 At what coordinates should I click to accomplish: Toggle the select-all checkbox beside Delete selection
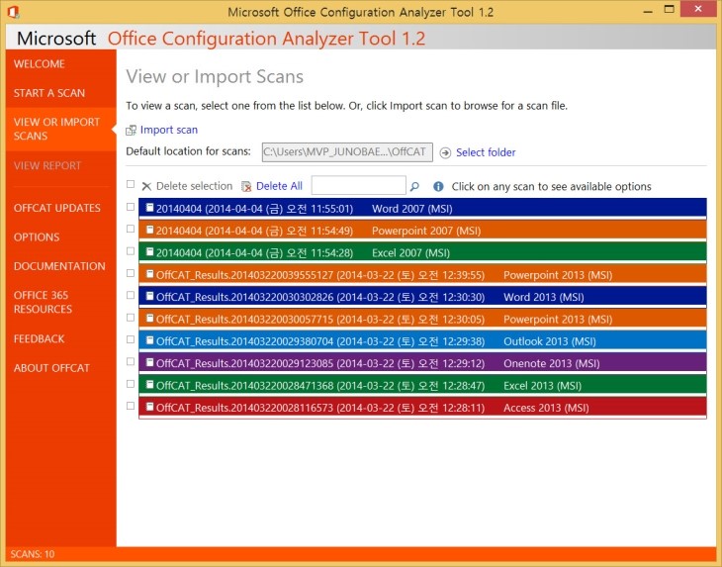tap(131, 184)
